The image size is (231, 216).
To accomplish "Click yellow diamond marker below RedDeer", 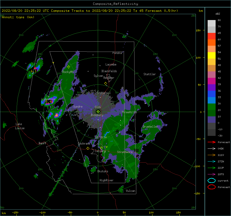I will click(105, 83).
